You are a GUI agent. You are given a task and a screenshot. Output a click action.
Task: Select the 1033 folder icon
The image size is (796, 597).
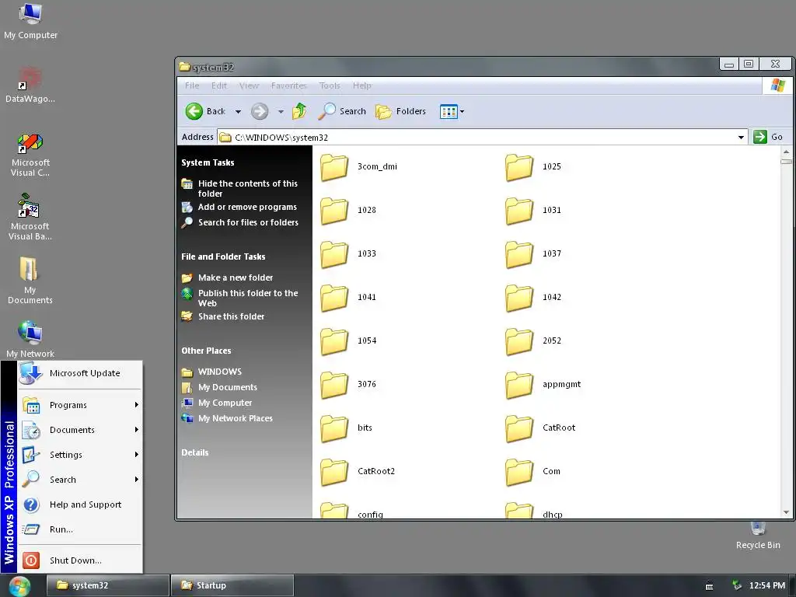tap(334, 254)
